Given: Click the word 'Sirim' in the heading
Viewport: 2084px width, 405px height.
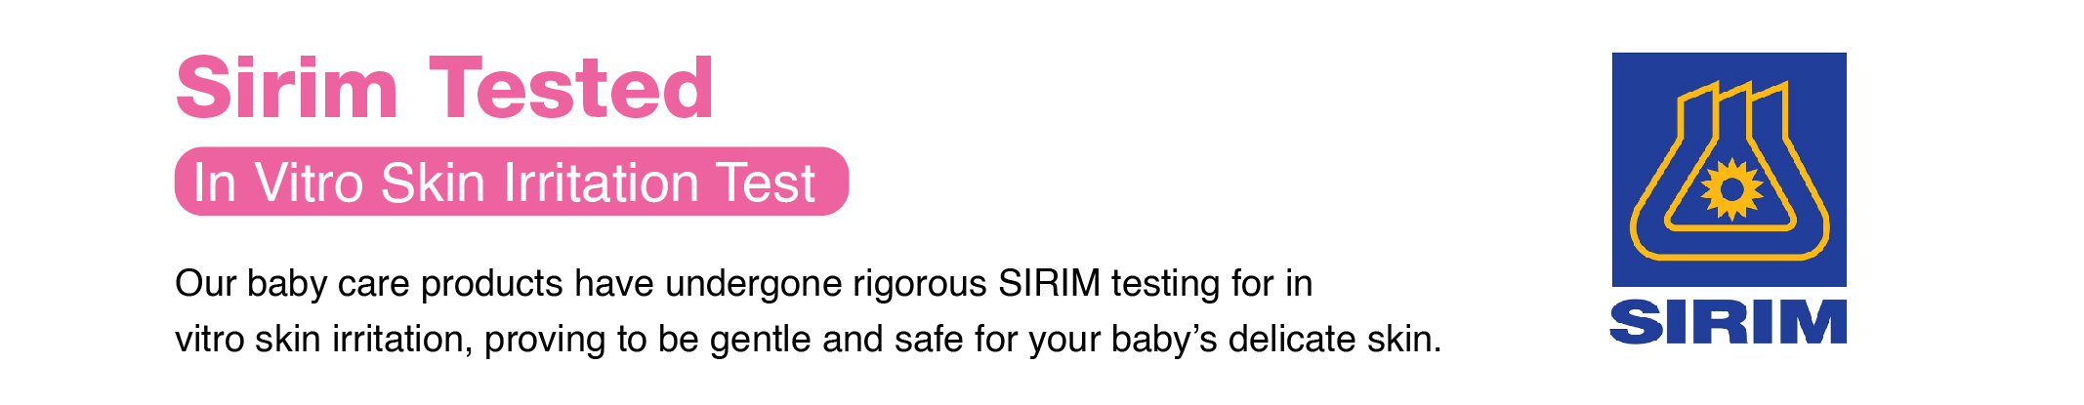Looking at the screenshot, I should click(x=287, y=89).
